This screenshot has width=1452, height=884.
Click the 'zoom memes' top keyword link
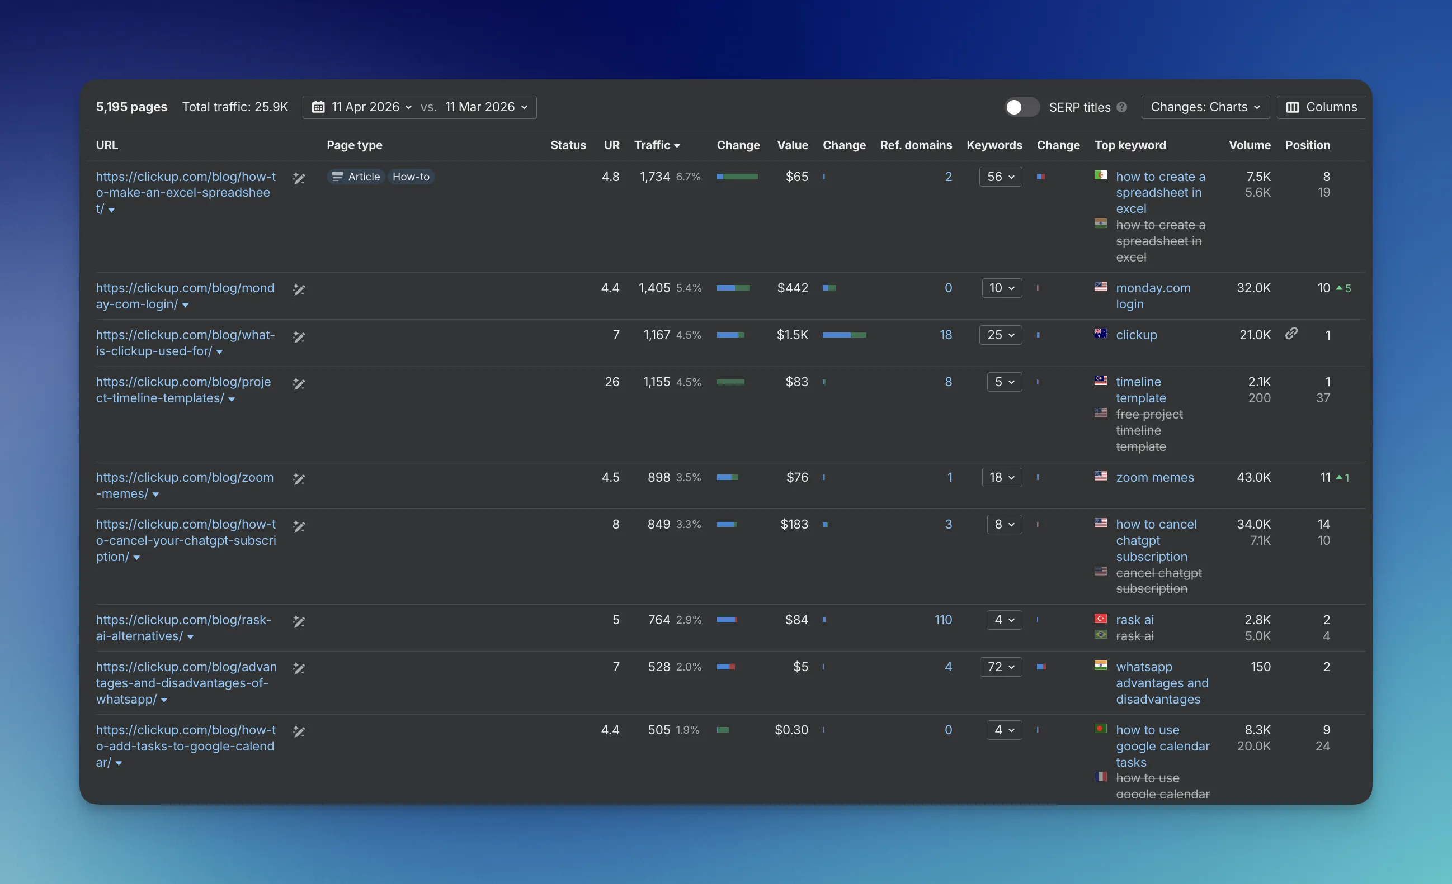[1154, 477]
